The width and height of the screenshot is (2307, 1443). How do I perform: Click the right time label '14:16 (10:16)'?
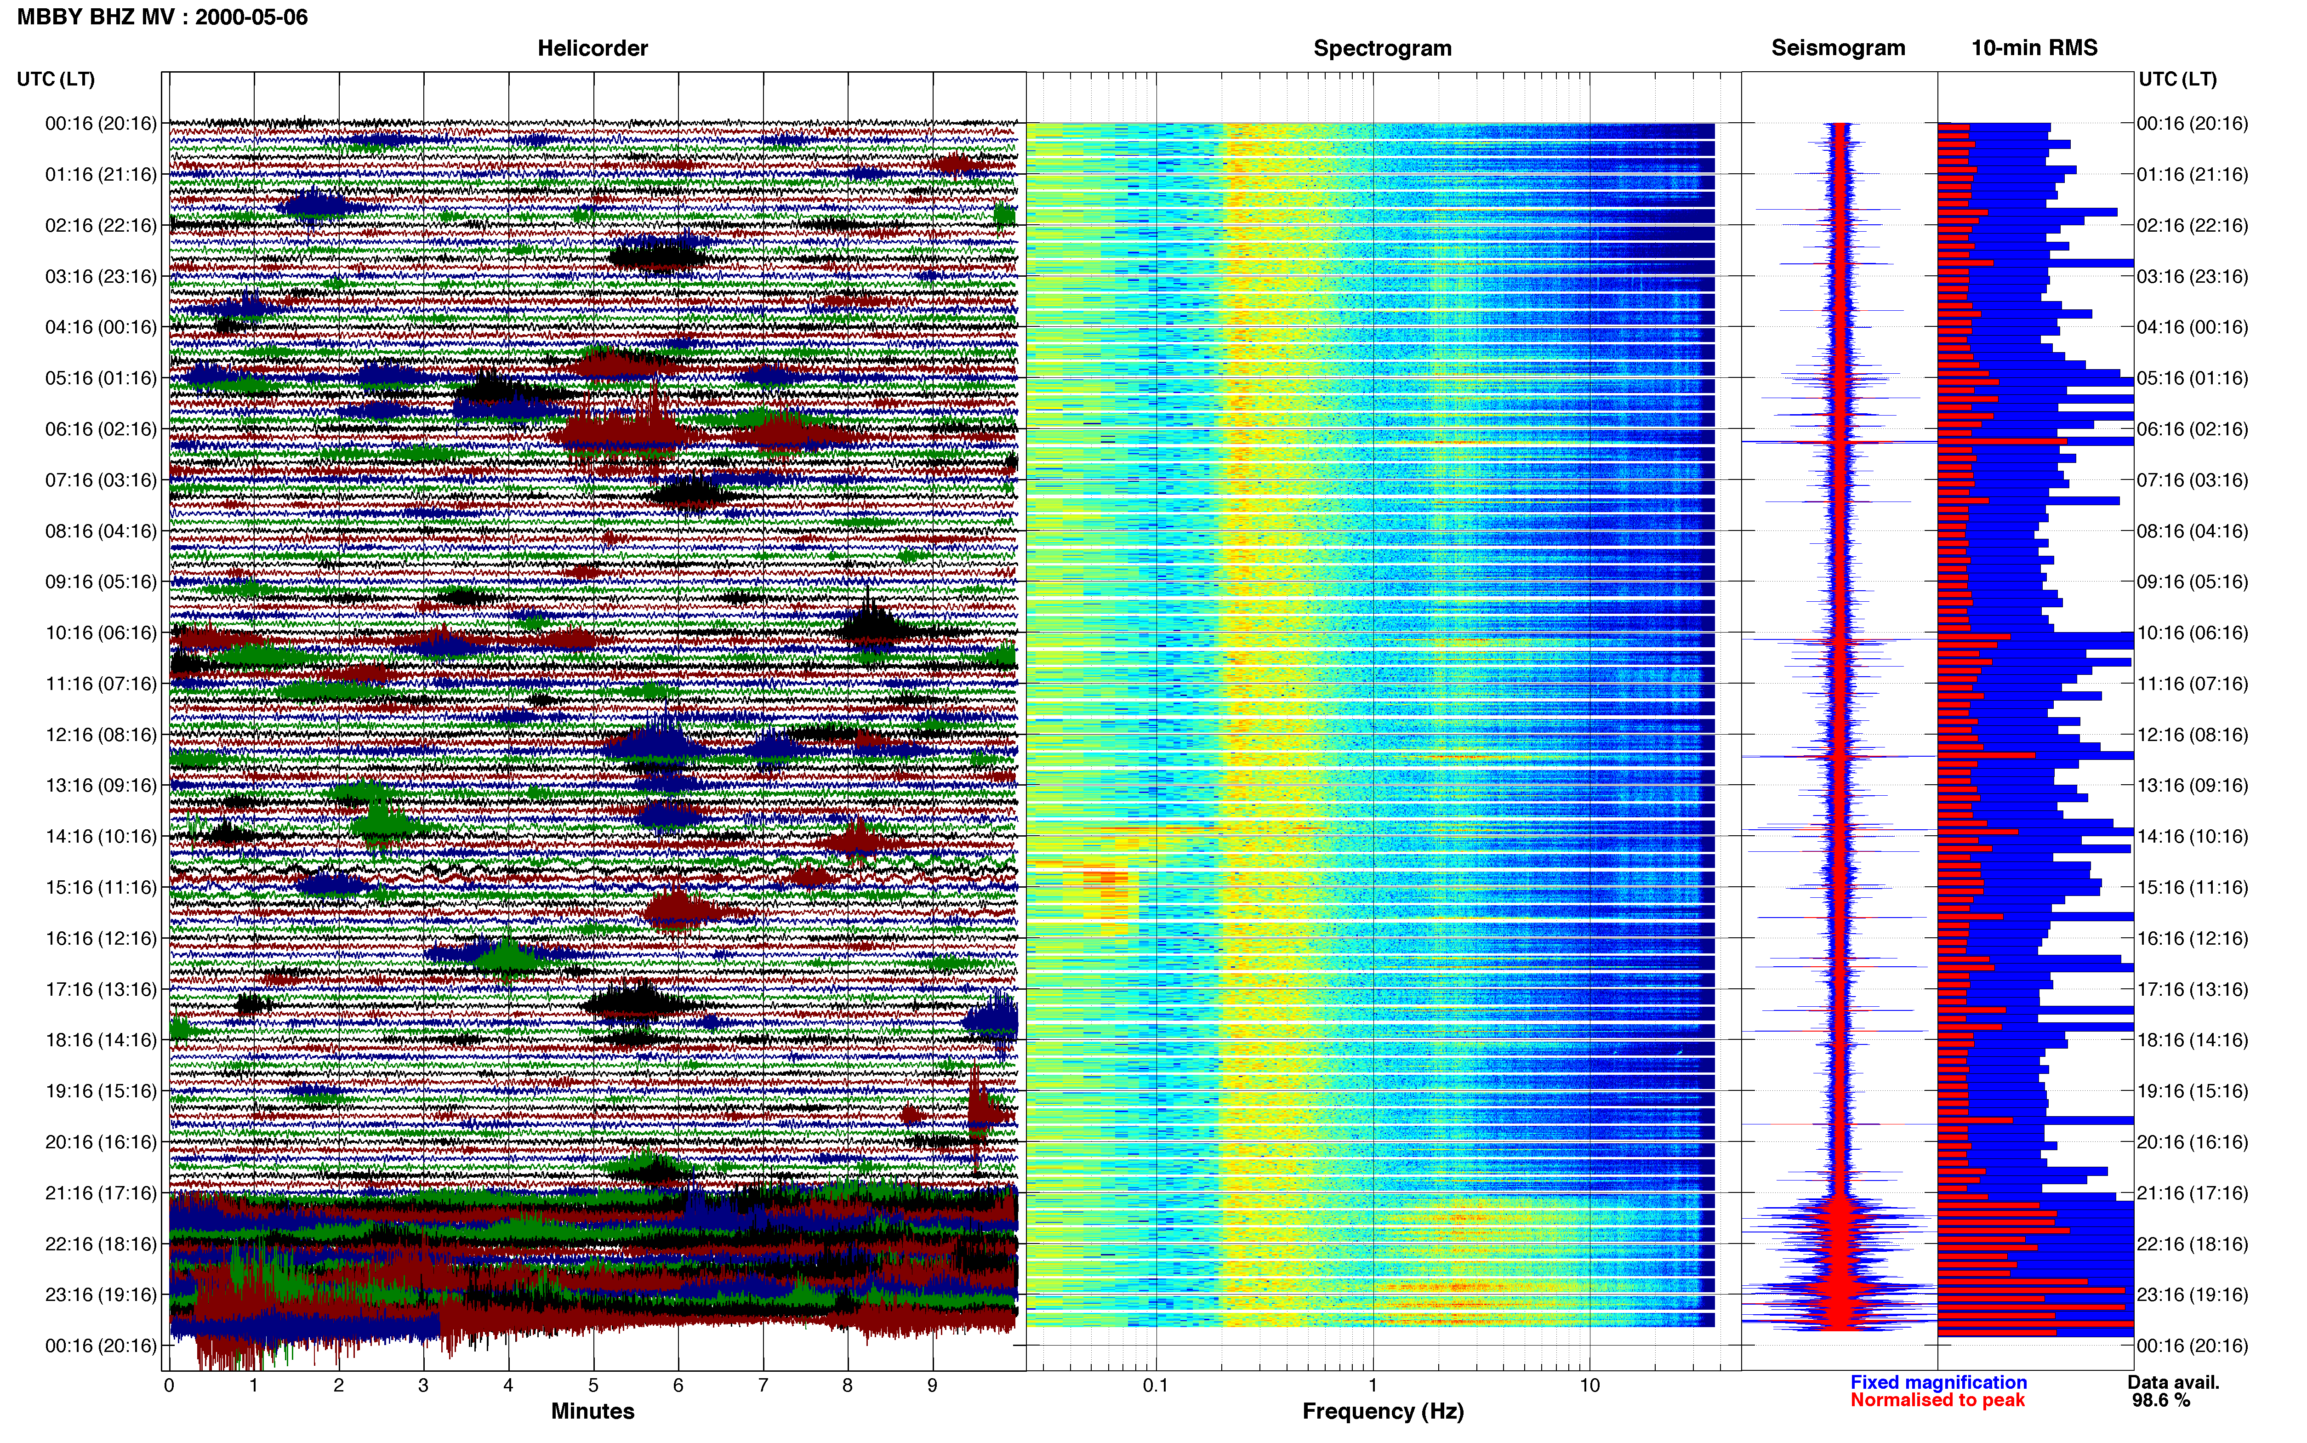2193,836
